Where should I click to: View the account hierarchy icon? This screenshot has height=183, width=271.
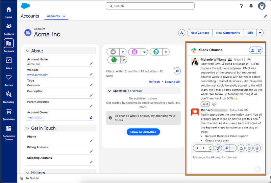(x=182, y=33)
